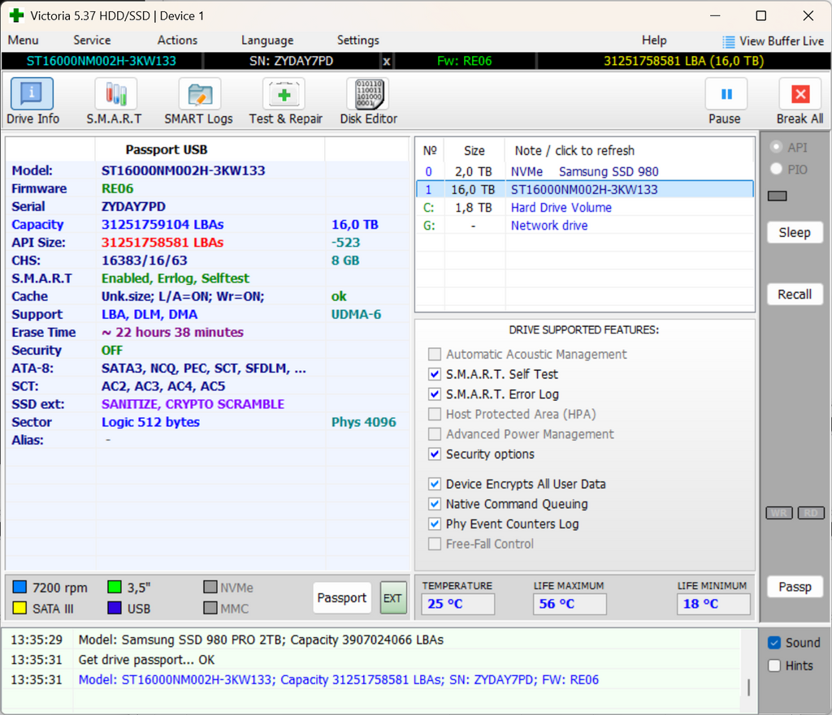
Task: Click the Passport button
Action: click(341, 598)
